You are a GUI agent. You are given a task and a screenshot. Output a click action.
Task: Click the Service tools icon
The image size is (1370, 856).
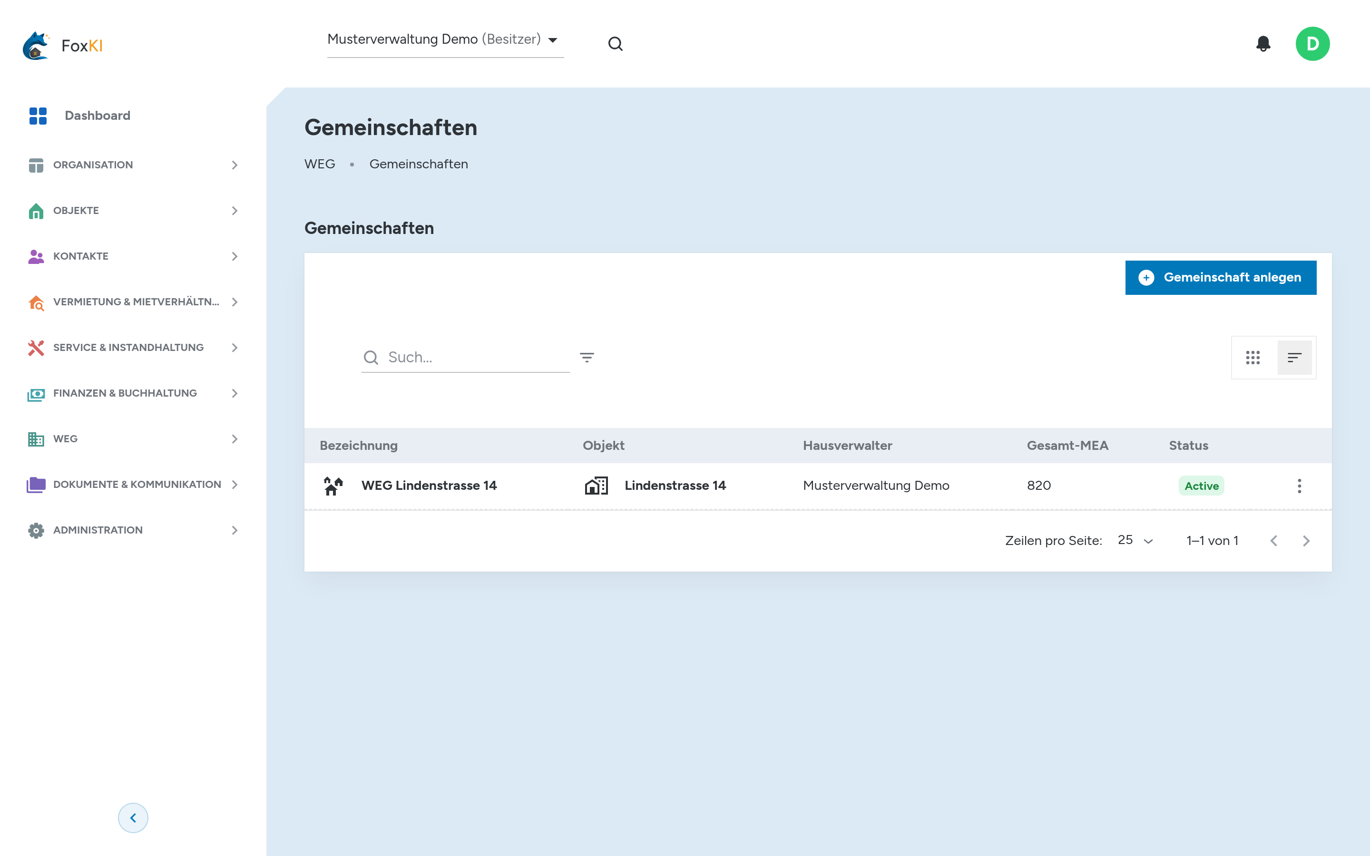pos(36,348)
